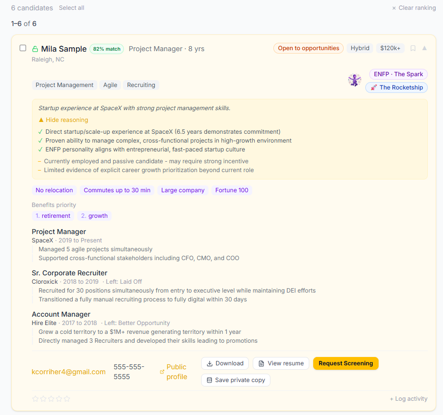Viewport: 443px width, 415px height.
Task: Rate candidate two stars
Action: coord(43,399)
